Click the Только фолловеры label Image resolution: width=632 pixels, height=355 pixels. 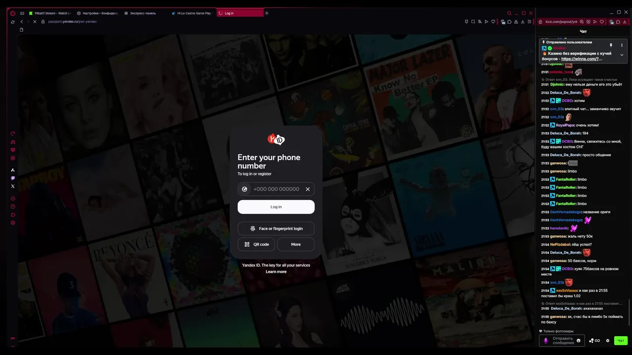click(x=556, y=331)
